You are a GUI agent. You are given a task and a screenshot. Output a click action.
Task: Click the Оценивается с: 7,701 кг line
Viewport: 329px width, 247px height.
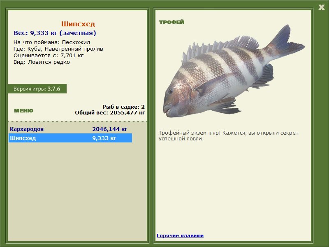coord(49,56)
